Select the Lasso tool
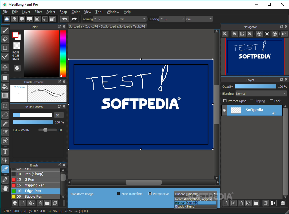The image size is (289, 214). coord(5,115)
